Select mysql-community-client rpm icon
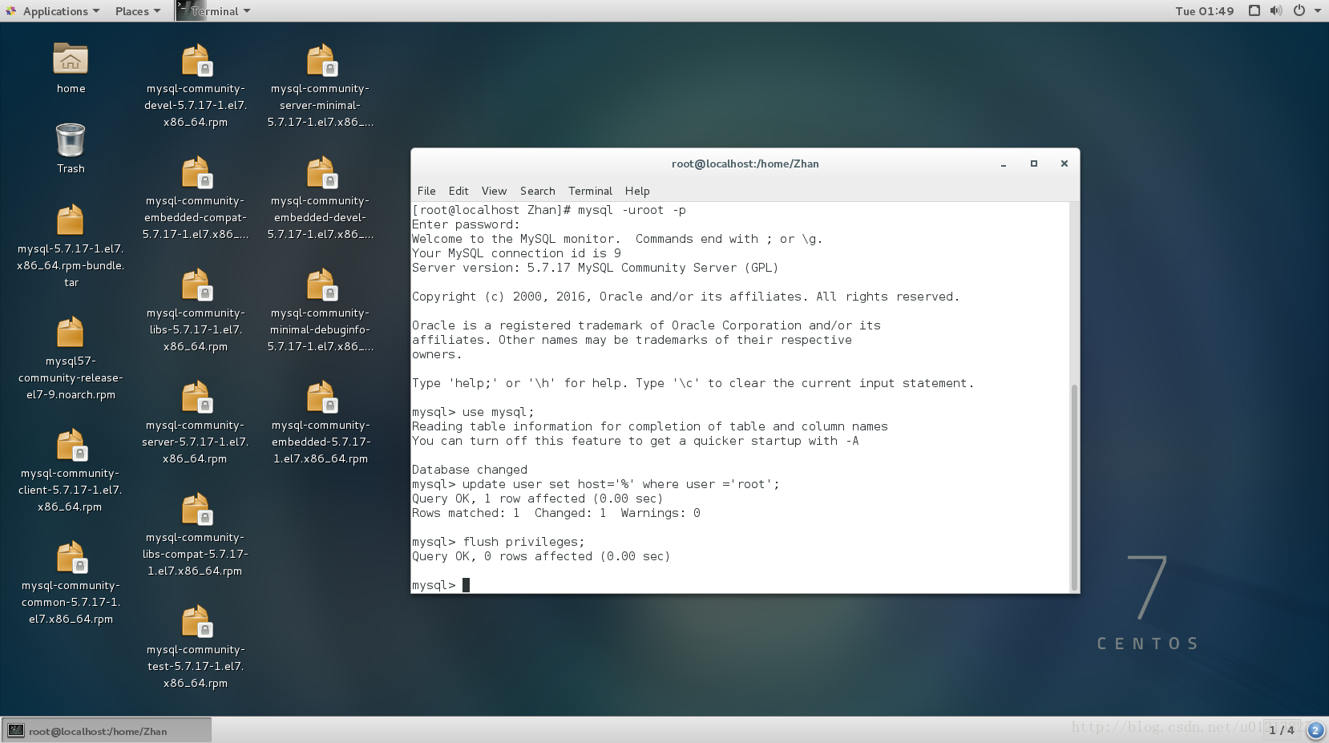 point(71,445)
